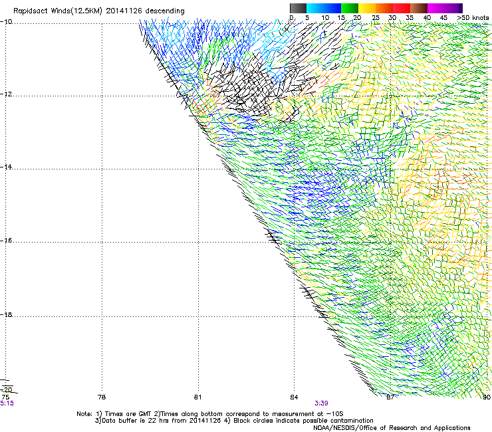Click the 78 longitude axis label
492x432 pixels.
102,397
